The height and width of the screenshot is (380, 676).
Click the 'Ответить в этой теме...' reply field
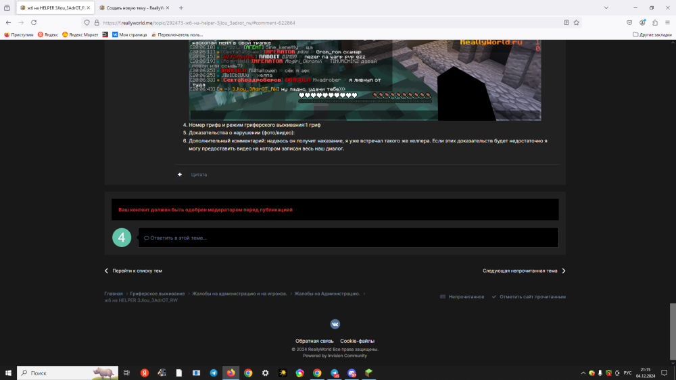pyautogui.click(x=348, y=238)
